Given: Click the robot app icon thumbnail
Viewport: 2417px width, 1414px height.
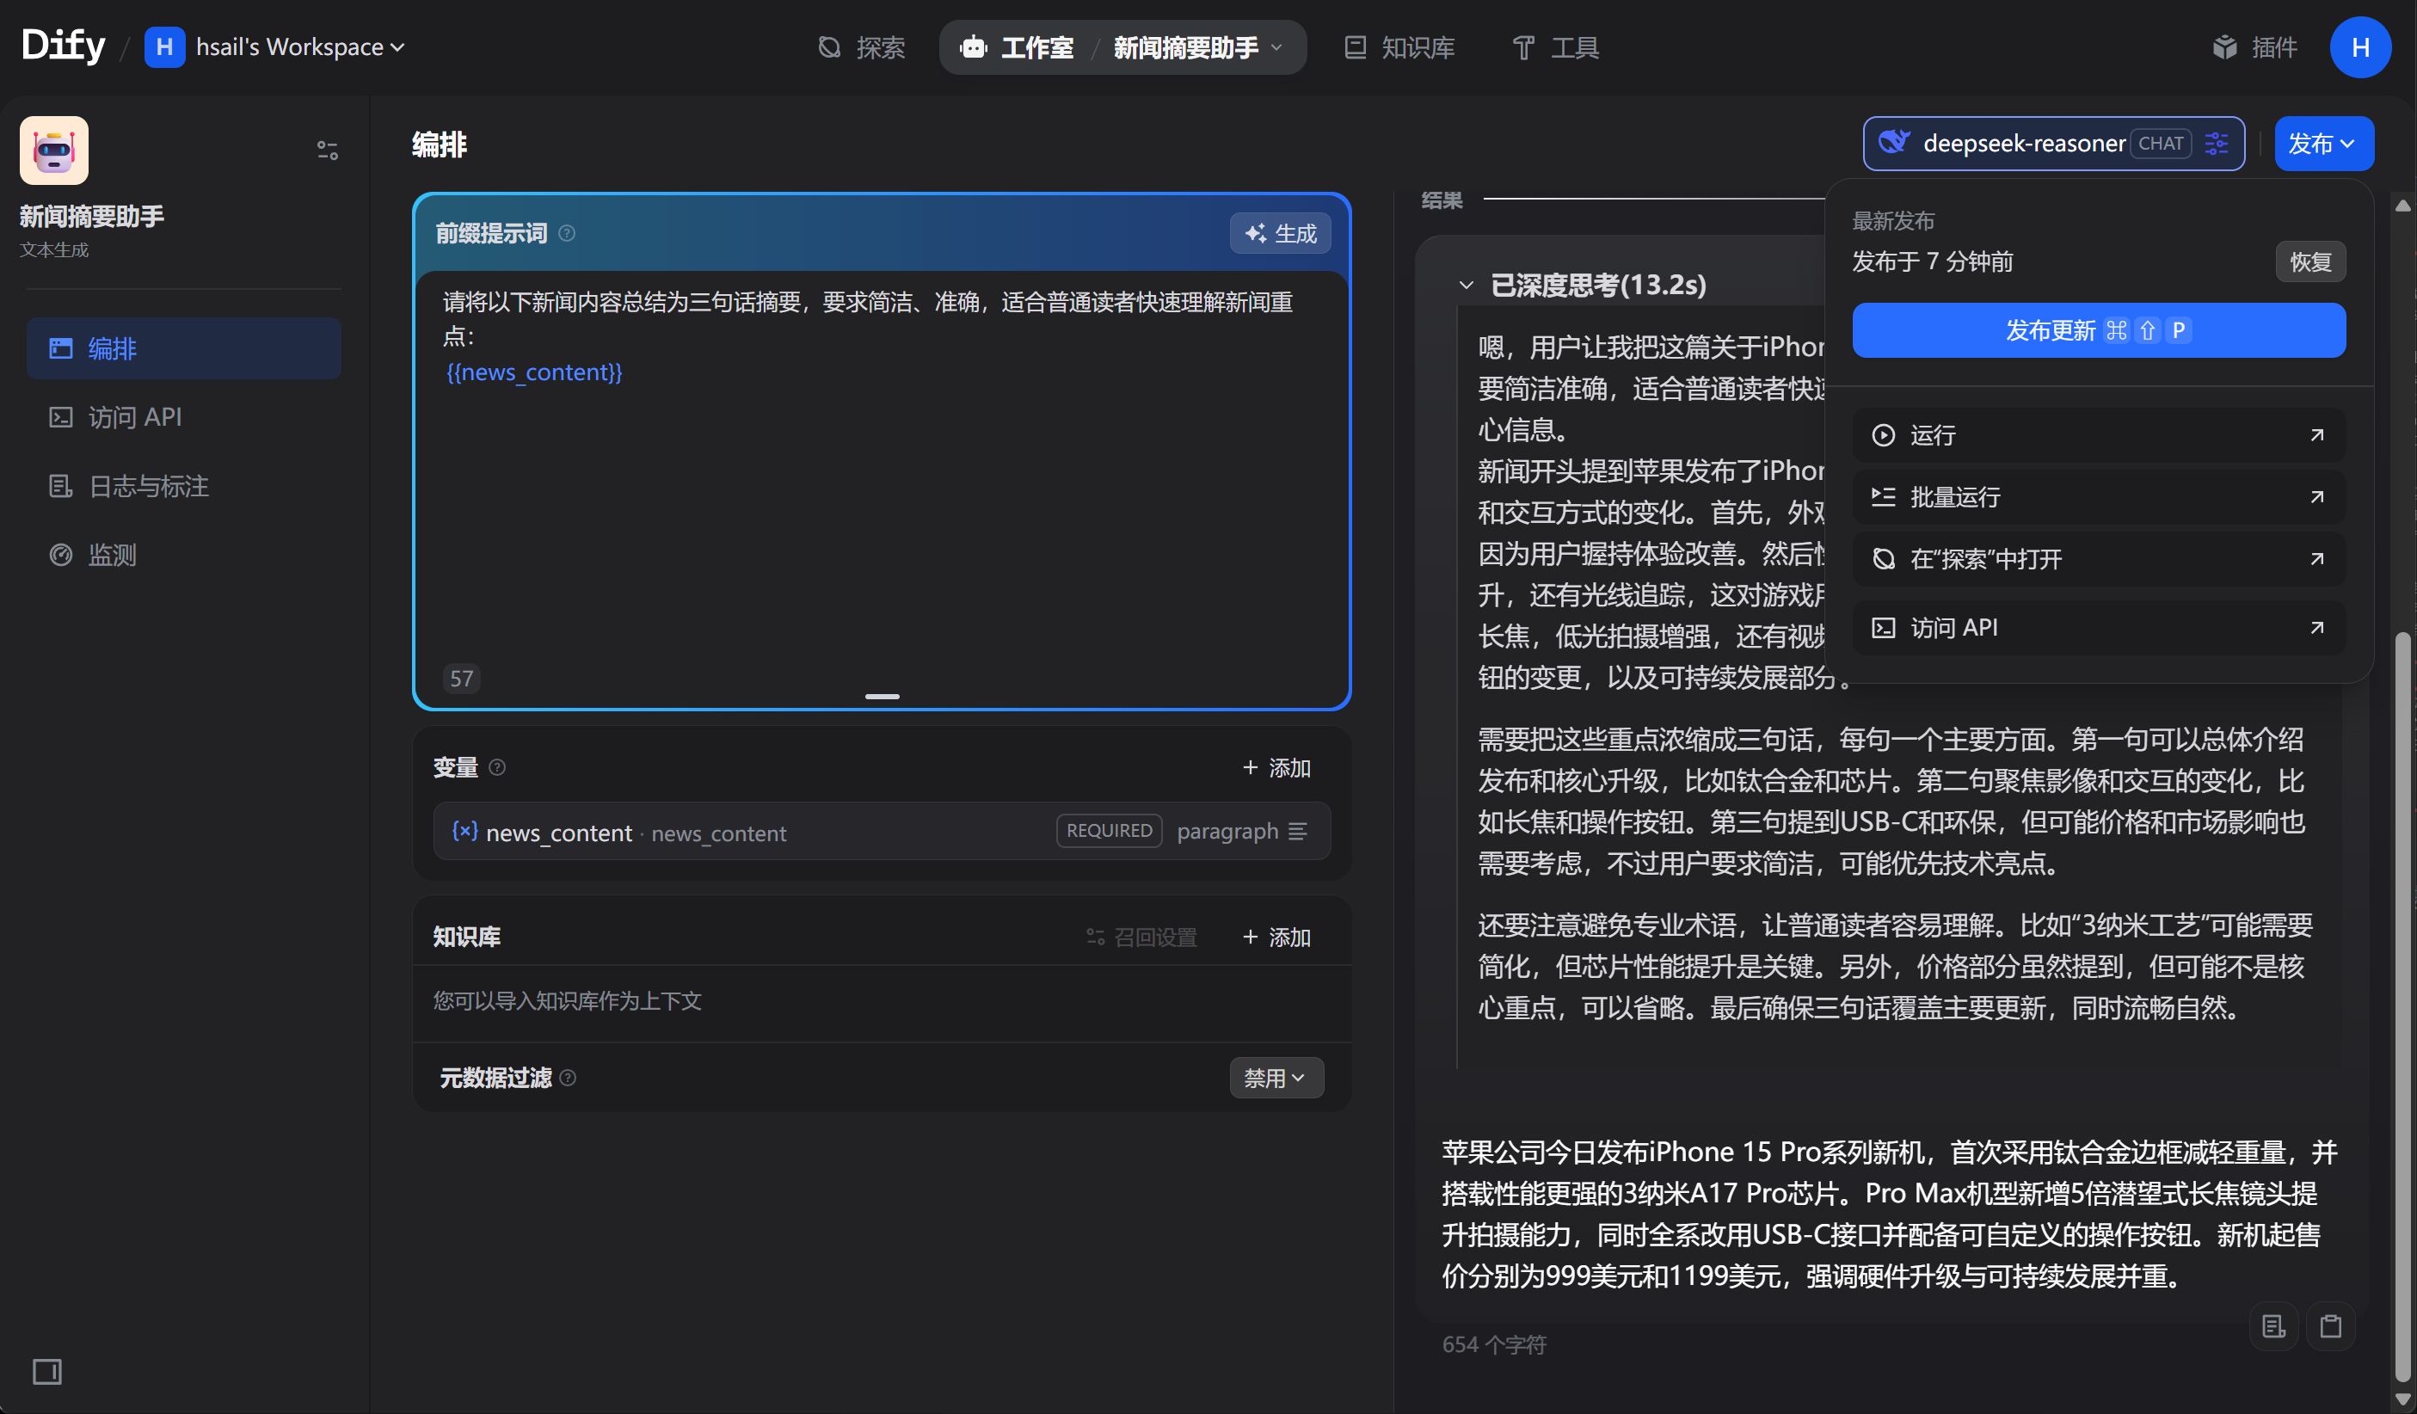Looking at the screenshot, I should click(55, 151).
